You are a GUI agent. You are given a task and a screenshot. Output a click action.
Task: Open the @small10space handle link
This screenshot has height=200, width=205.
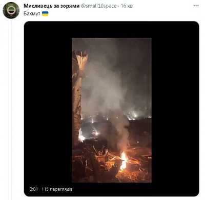point(98,6)
